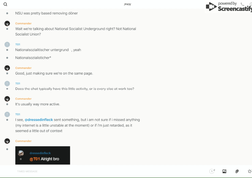Open the dressedinfleck screenshot image
Screen dimensions: 252x178
43,155
